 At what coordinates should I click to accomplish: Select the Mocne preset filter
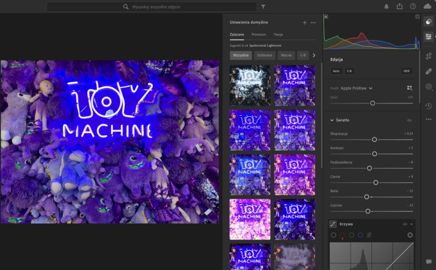point(286,55)
